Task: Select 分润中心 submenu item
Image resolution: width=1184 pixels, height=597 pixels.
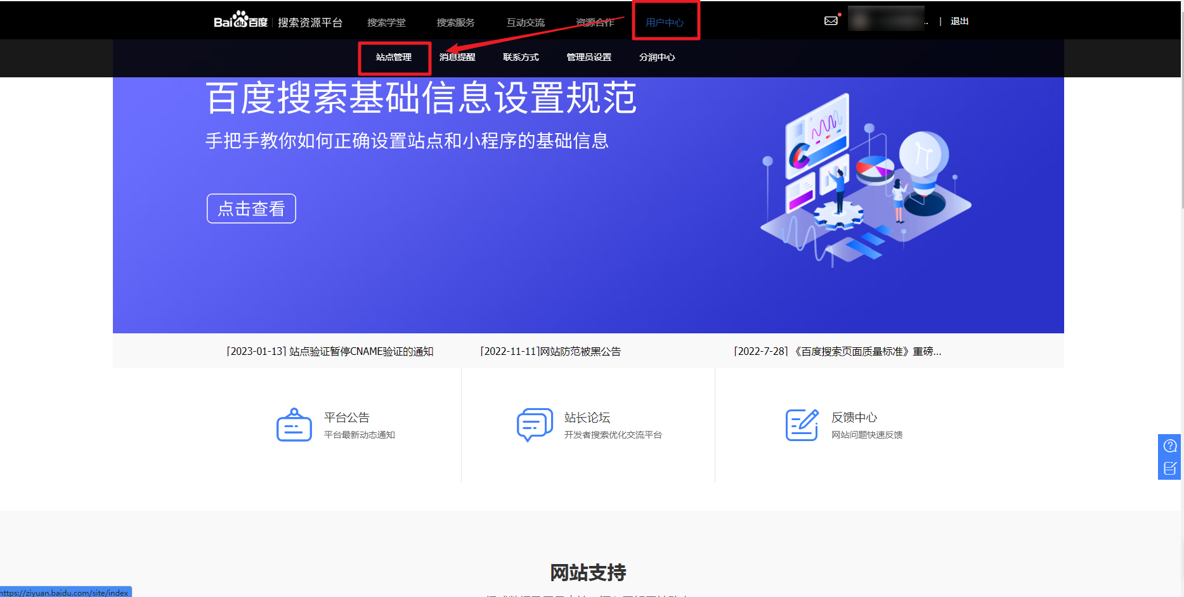Action: [x=657, y=57]
